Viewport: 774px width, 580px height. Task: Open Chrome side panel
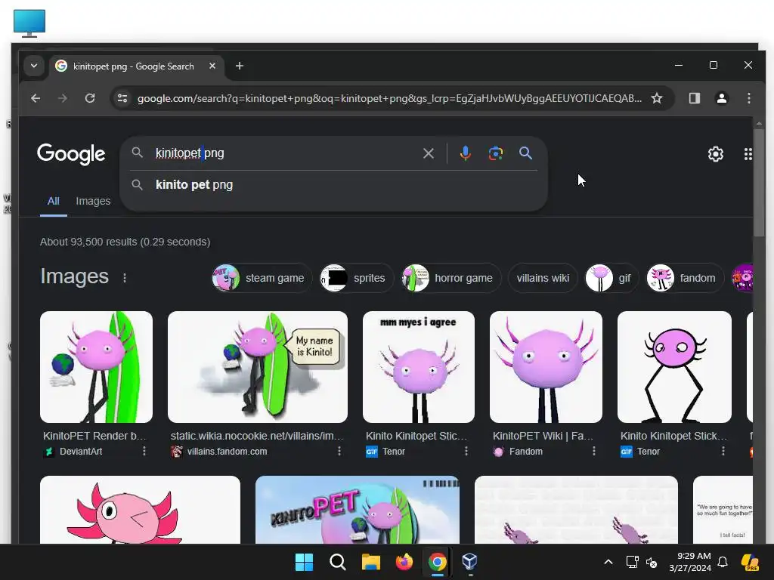(x=695, y=98)
